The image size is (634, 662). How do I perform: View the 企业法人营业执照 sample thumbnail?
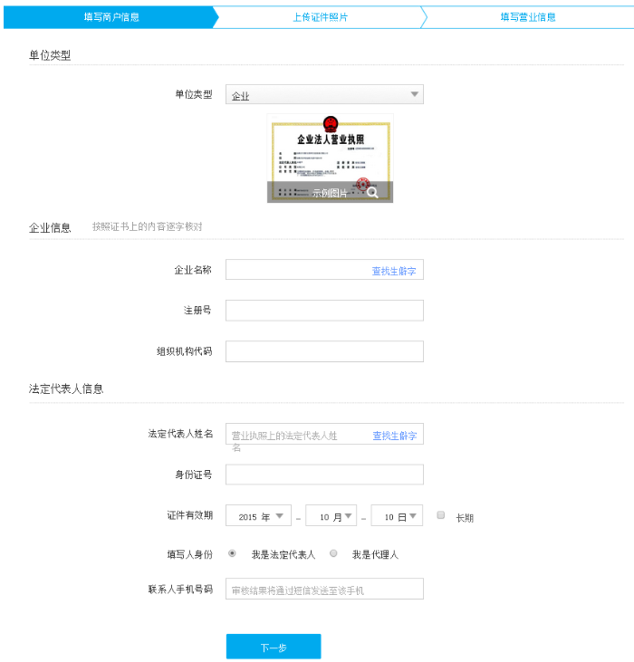click(x=330, y=158)
